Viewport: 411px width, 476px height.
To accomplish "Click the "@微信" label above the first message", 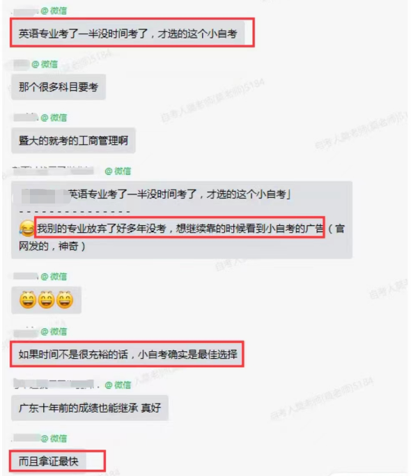I will point(54,11).
